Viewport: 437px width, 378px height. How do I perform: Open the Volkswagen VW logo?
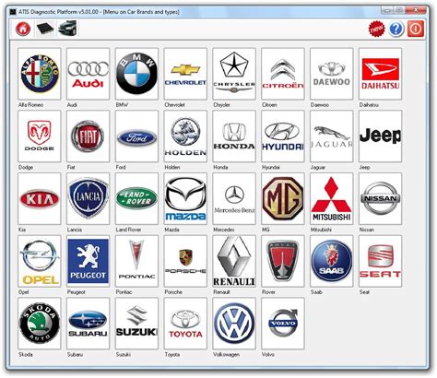tap(234, 324)
